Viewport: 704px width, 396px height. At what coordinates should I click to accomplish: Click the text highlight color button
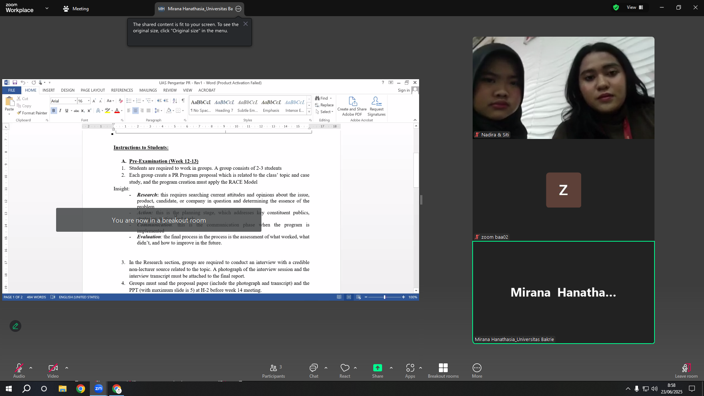[x=107, y=111]
